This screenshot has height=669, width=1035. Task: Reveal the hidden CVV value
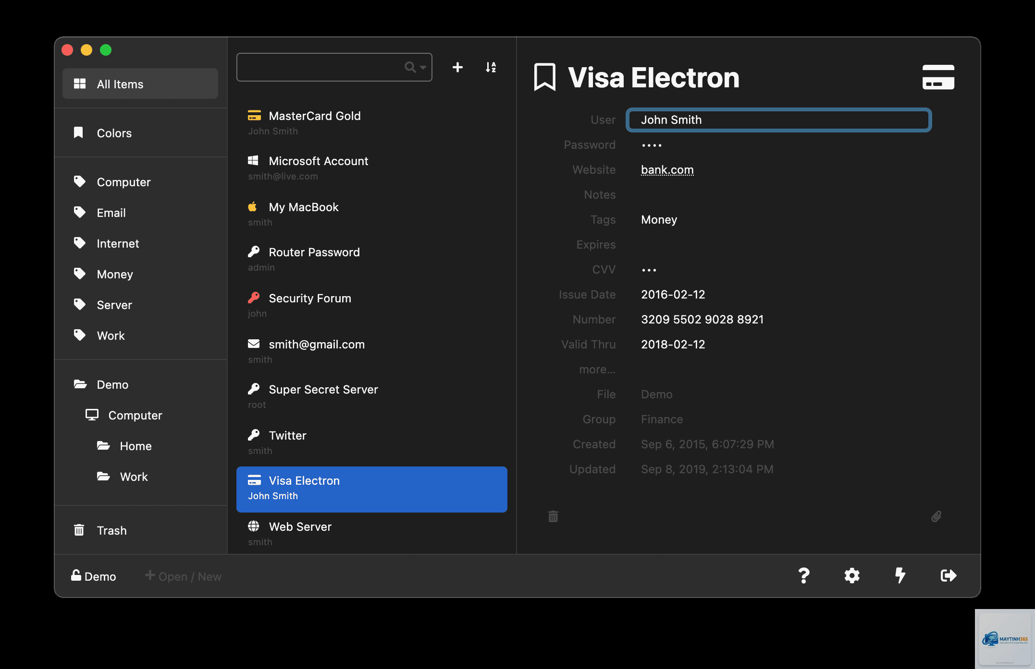(x=649, y=270)
